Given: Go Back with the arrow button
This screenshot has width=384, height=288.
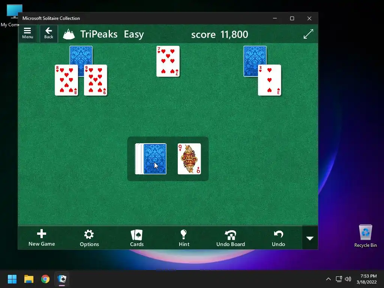Looking at the screenshot, I should coord(49,33).
